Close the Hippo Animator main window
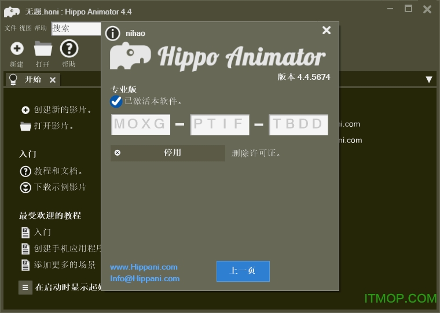The width and height of the screenshot is (440, 313). pos(427,9)
